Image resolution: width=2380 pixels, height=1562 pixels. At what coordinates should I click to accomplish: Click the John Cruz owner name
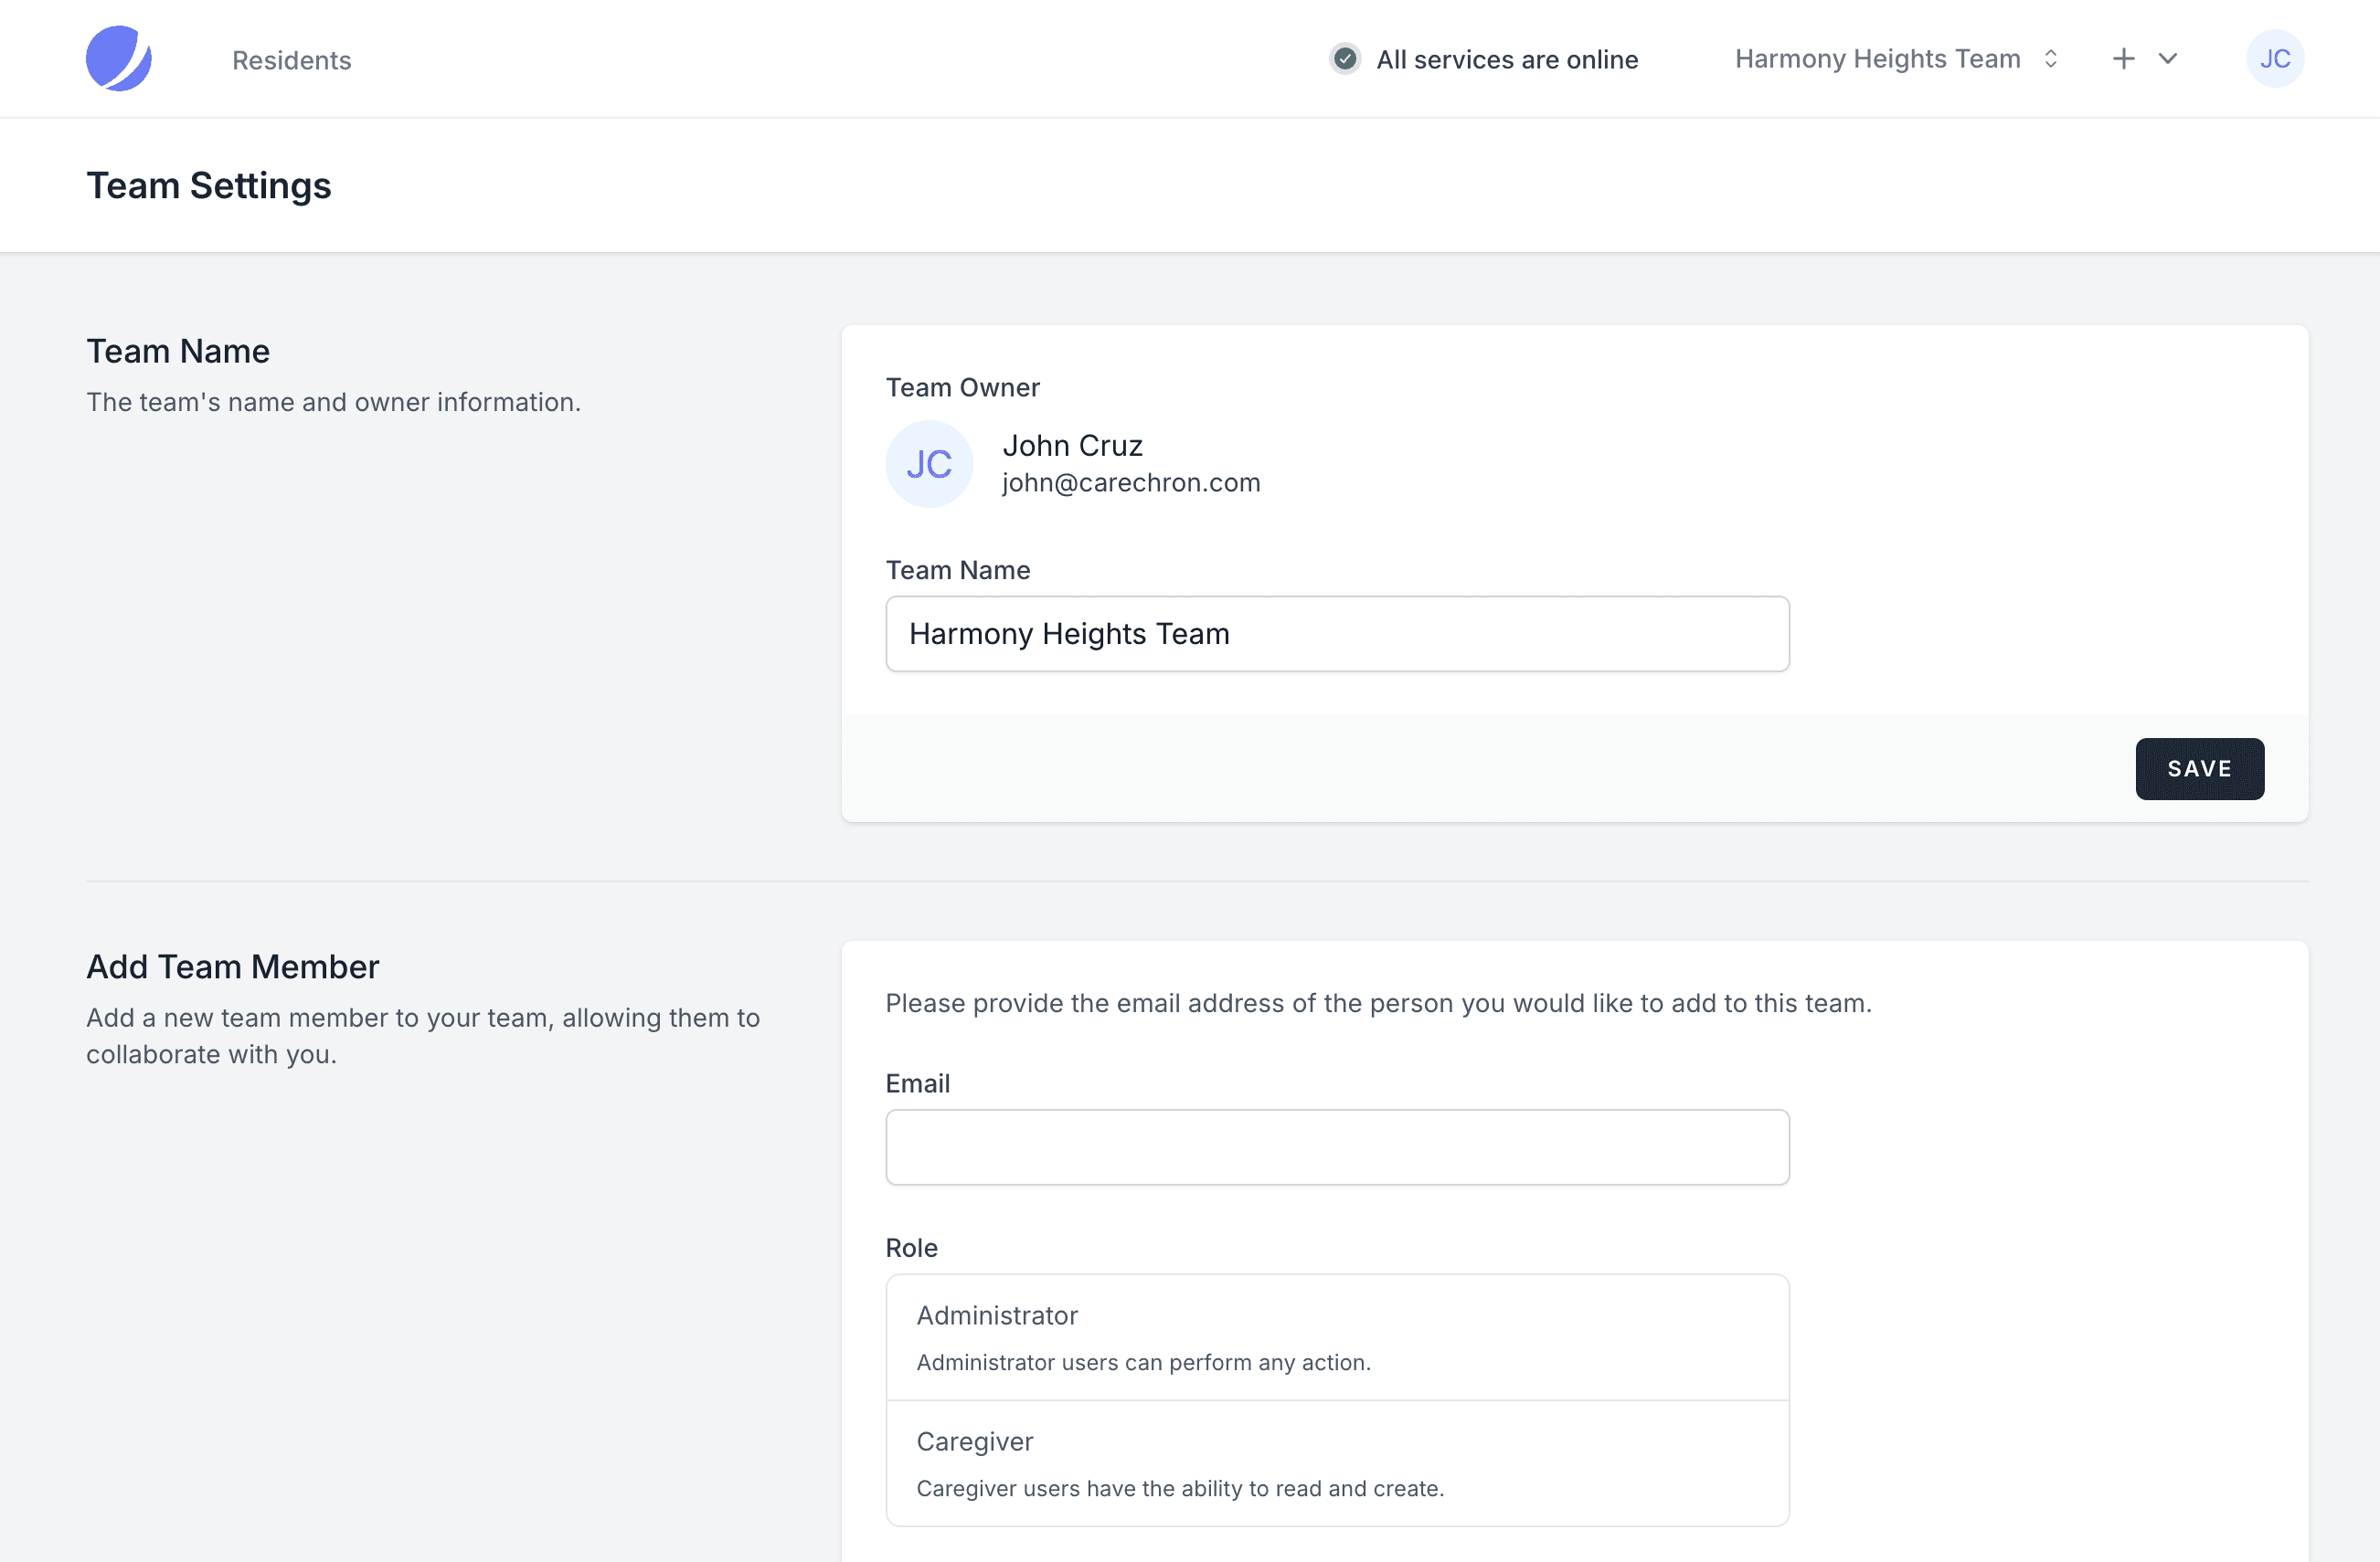(x=1072, y=446)
